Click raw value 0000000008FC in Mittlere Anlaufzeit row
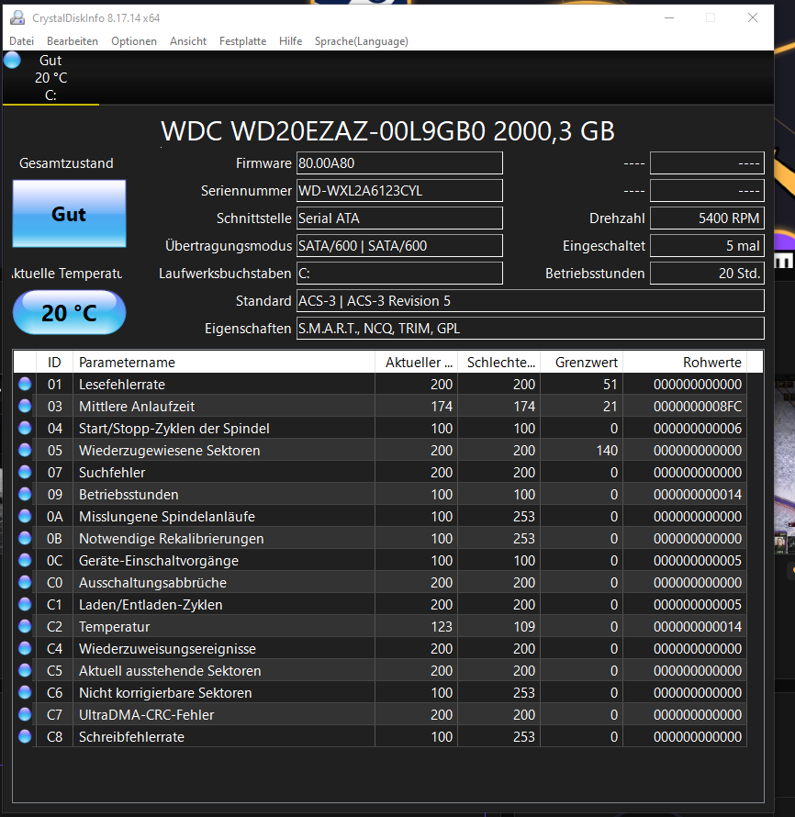This screenshot has width=795, height=817. (698, 407)
